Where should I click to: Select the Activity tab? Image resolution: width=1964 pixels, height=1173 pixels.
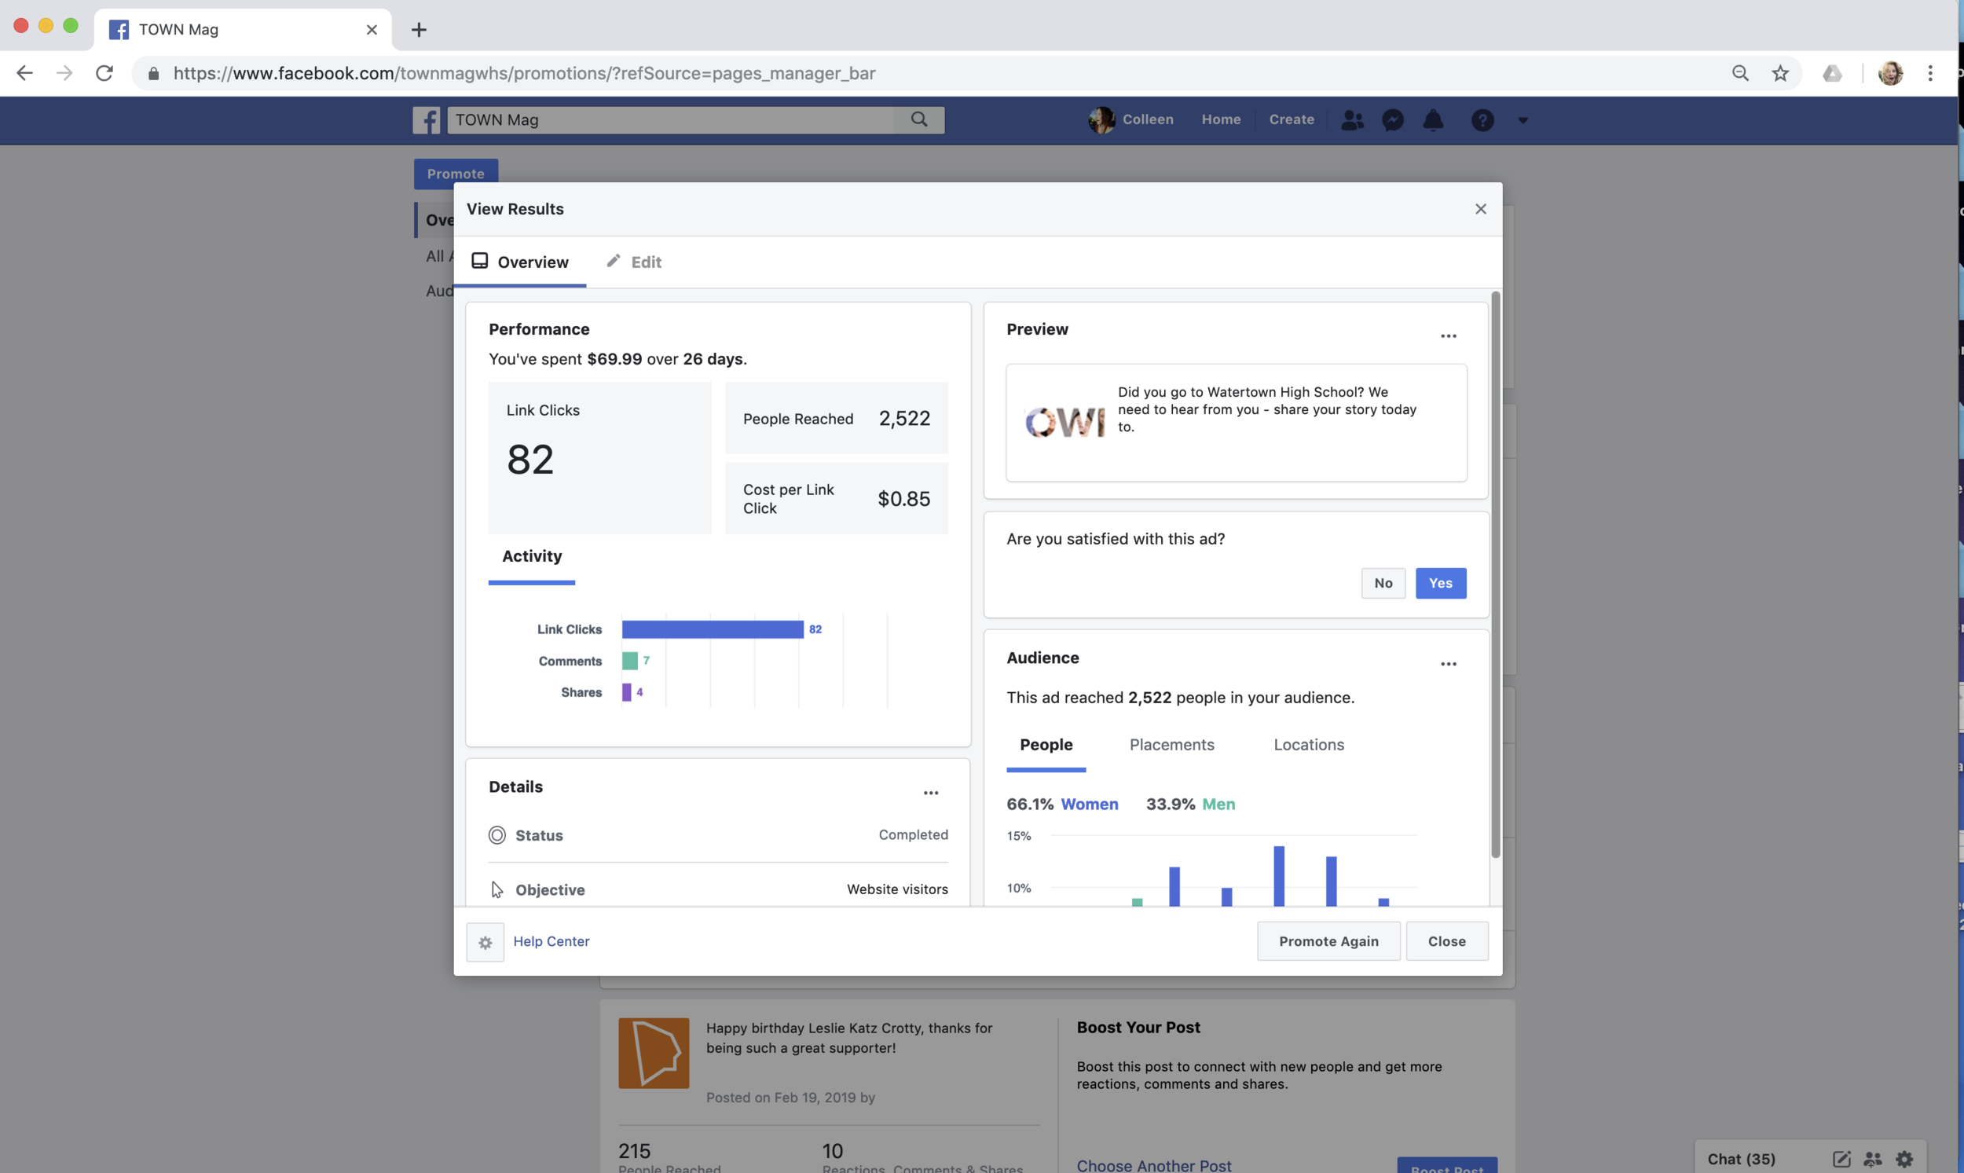coord(532,556)
